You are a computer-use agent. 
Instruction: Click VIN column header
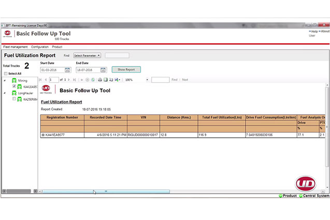coord(144,117)
